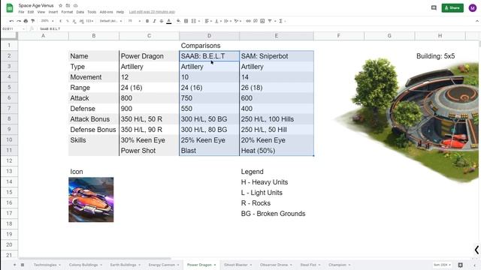Screen dimensions: 481x270
Task: Click the merge cells button
Action: pos(194,21)
